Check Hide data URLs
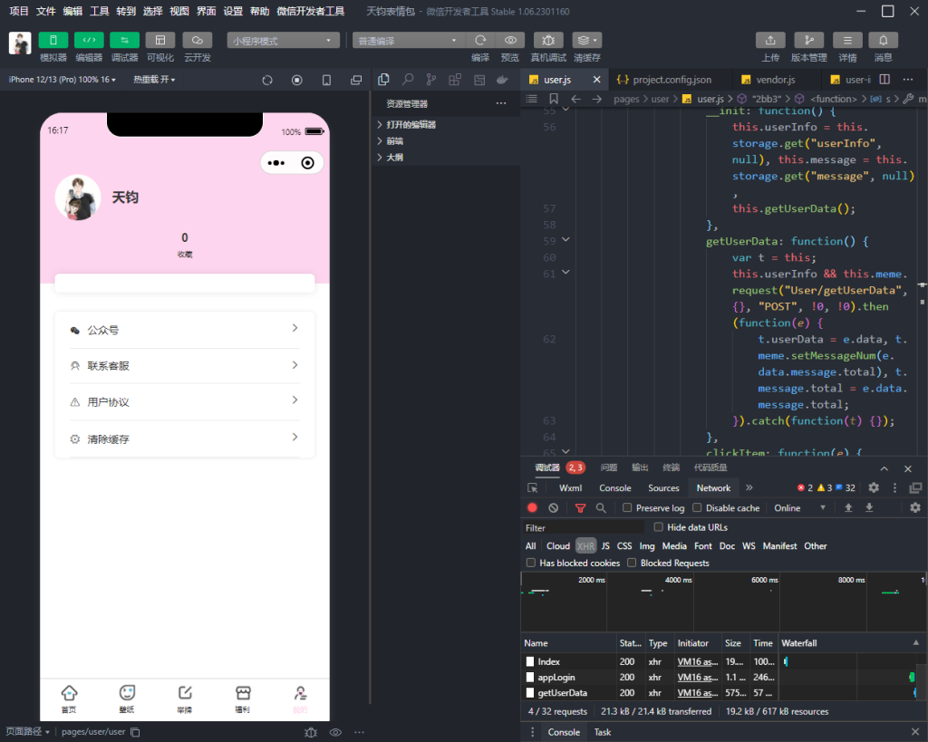This screenshot has height=742, width=928. [x=658, y=526]
